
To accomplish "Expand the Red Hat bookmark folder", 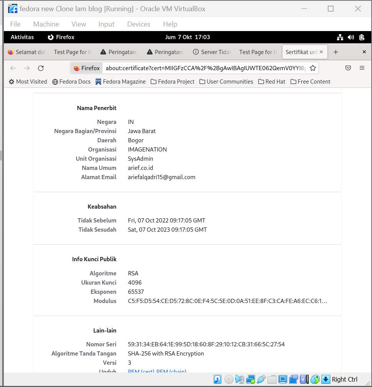I will click(272, 82).
